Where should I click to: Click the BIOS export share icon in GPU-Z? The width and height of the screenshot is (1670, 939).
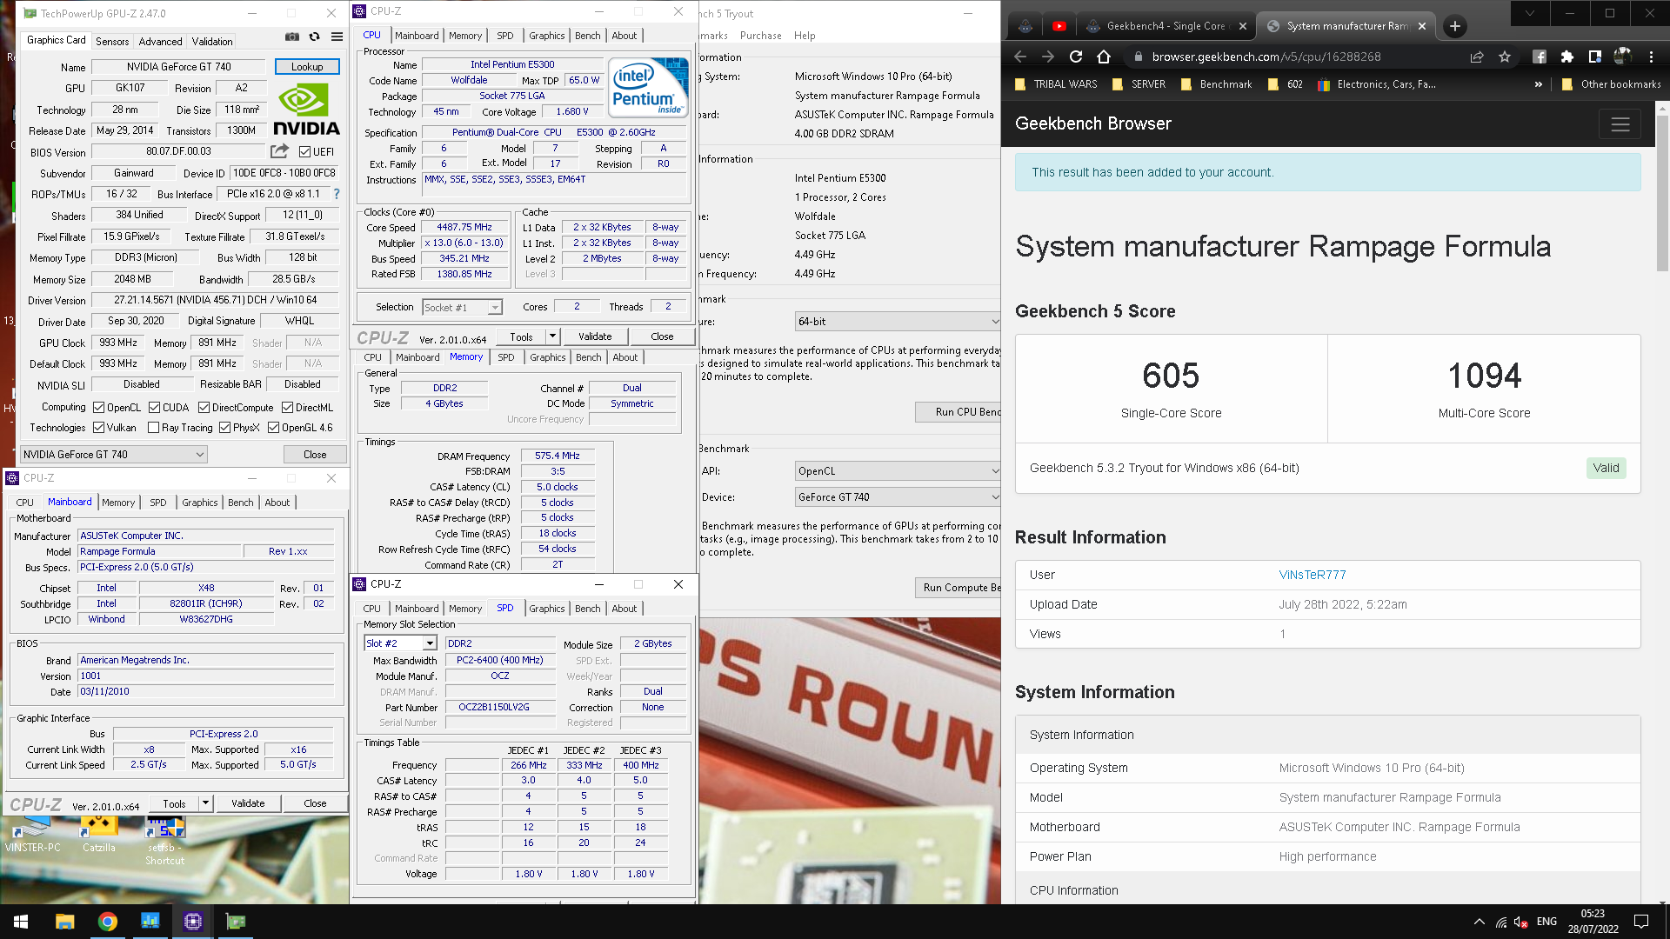(279, 151)
